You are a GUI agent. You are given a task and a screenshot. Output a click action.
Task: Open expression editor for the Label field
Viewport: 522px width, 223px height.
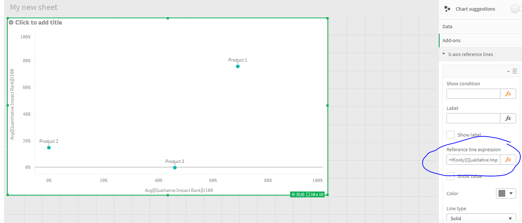(x=508, y=118)
